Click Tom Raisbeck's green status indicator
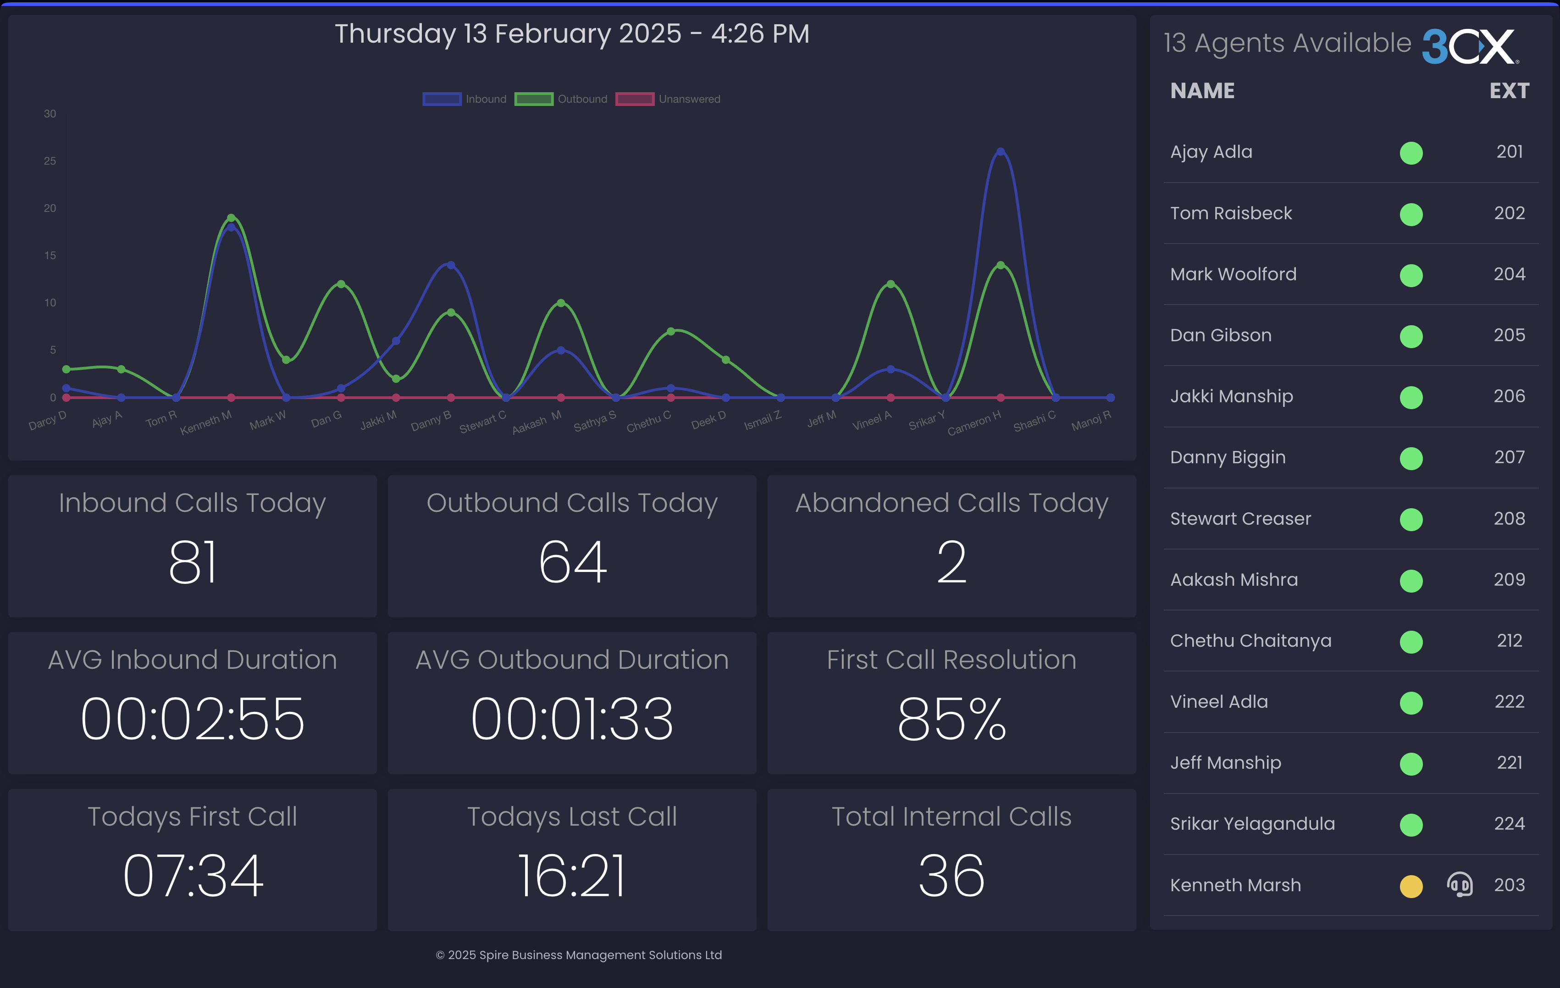The image size is (1560, 988). (1411, 214)
